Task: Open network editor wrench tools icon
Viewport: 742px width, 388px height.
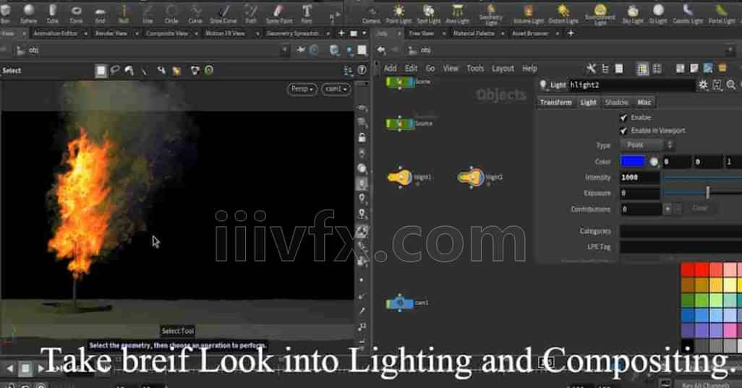Action: tap(591, 69)
